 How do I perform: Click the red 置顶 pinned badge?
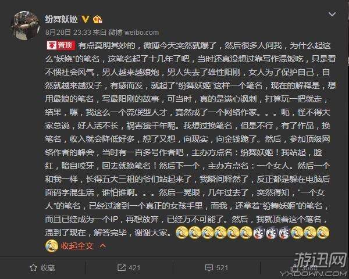(61, 45)
